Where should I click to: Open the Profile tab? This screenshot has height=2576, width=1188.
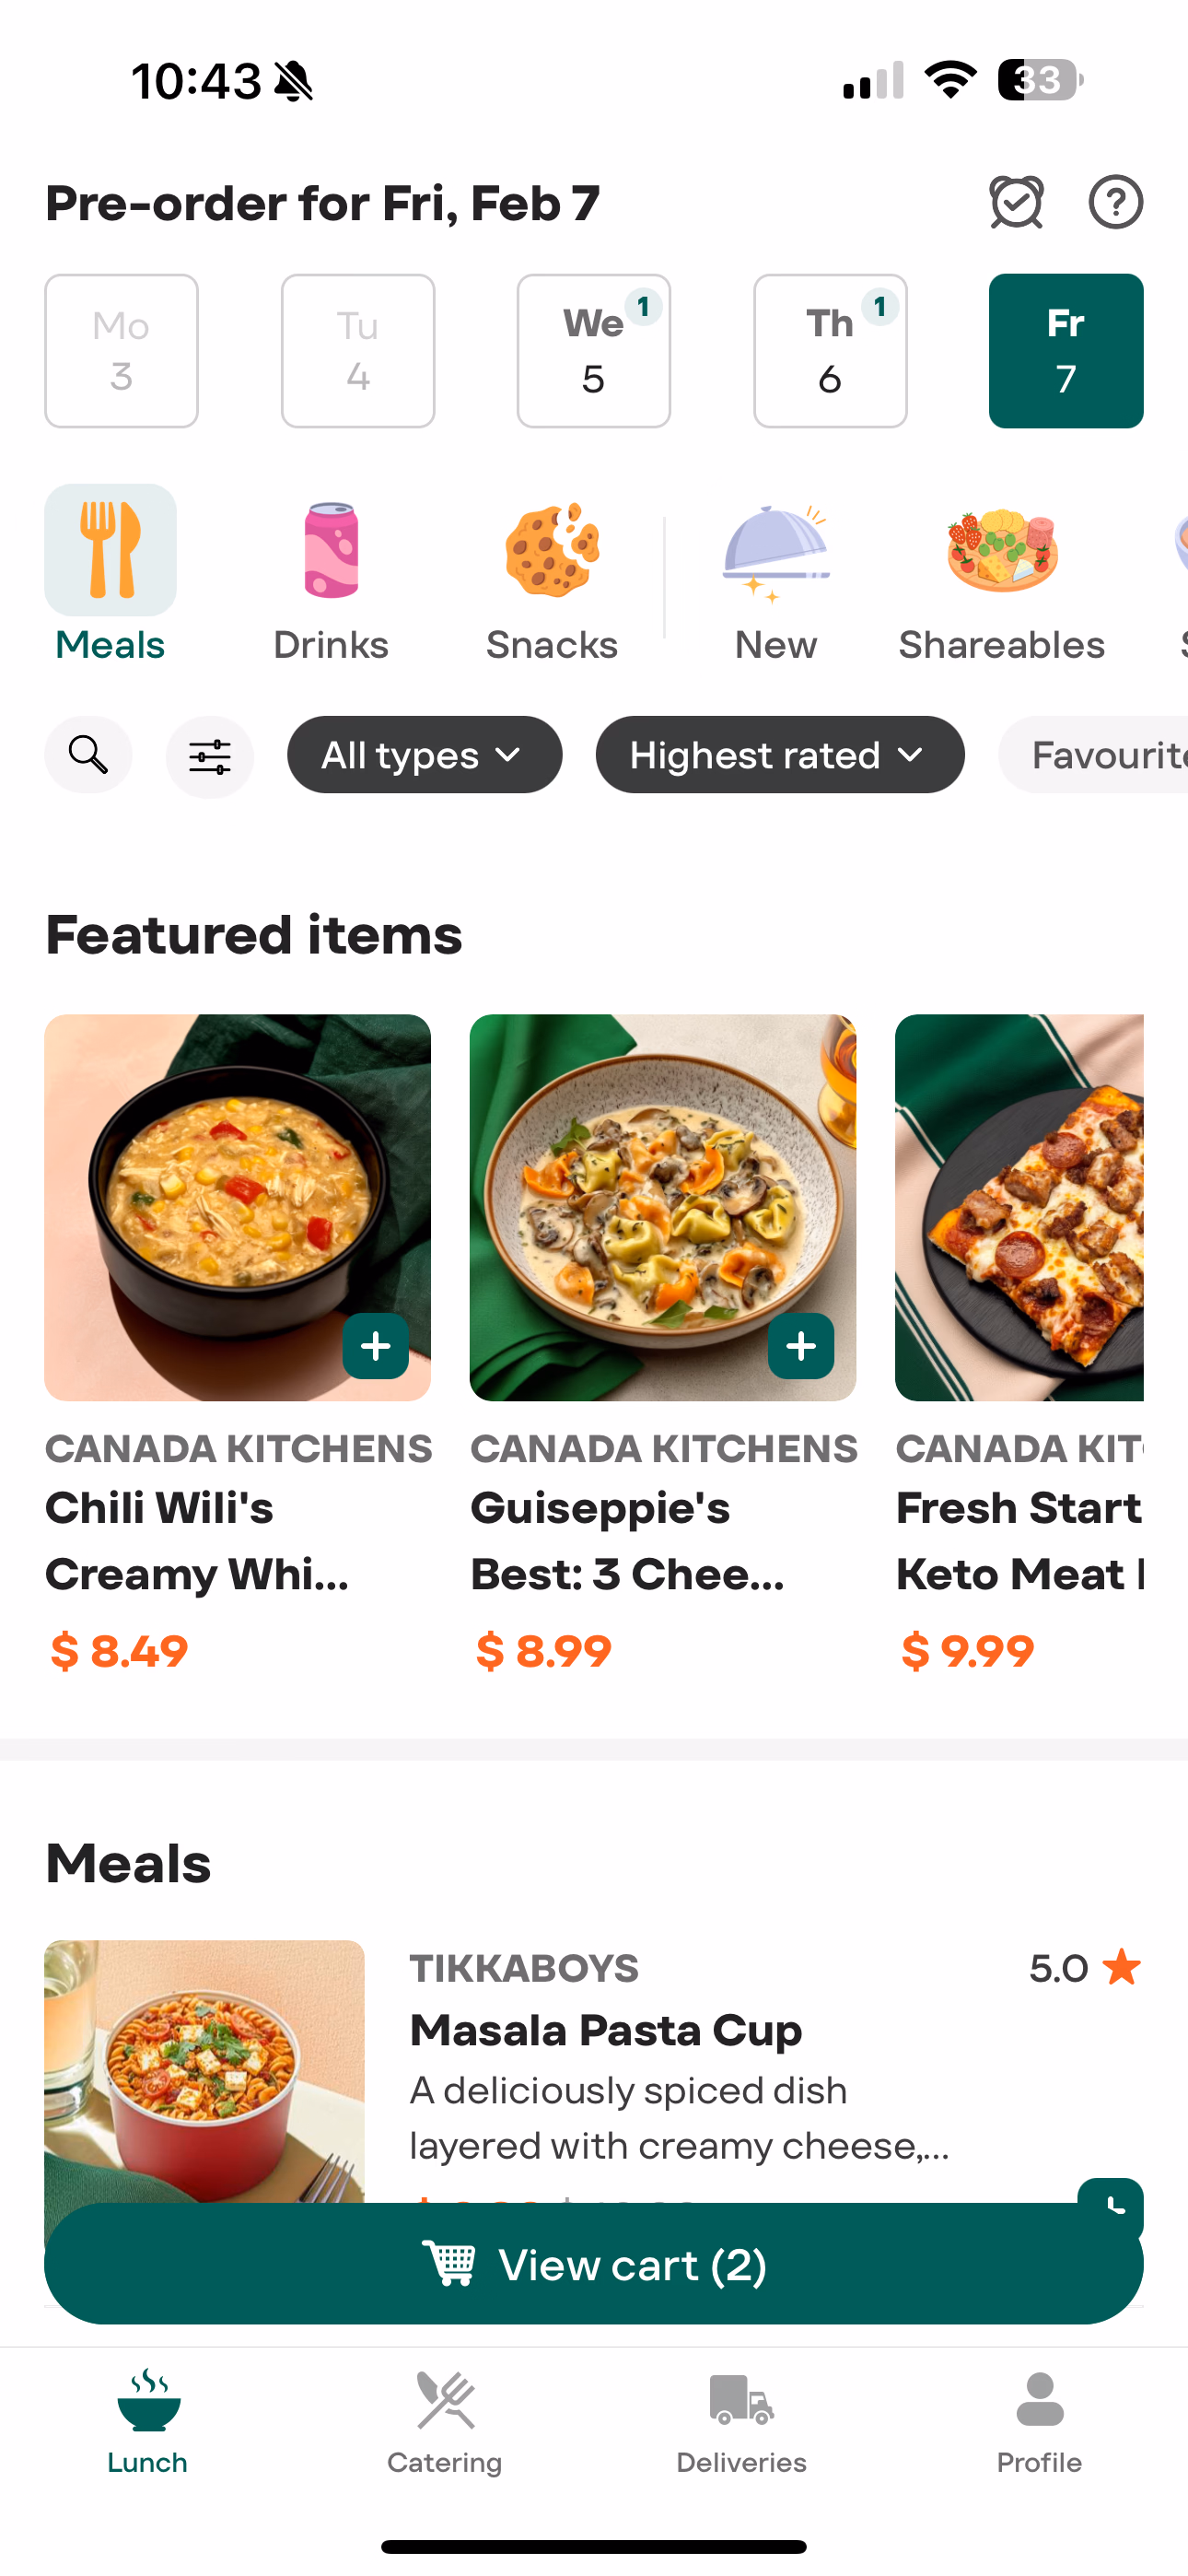(x=1039, y=2420)
